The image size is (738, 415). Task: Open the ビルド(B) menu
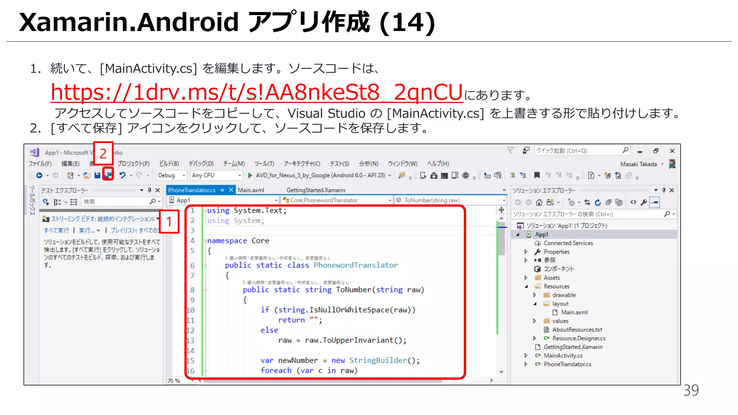[x=169, y=164]
